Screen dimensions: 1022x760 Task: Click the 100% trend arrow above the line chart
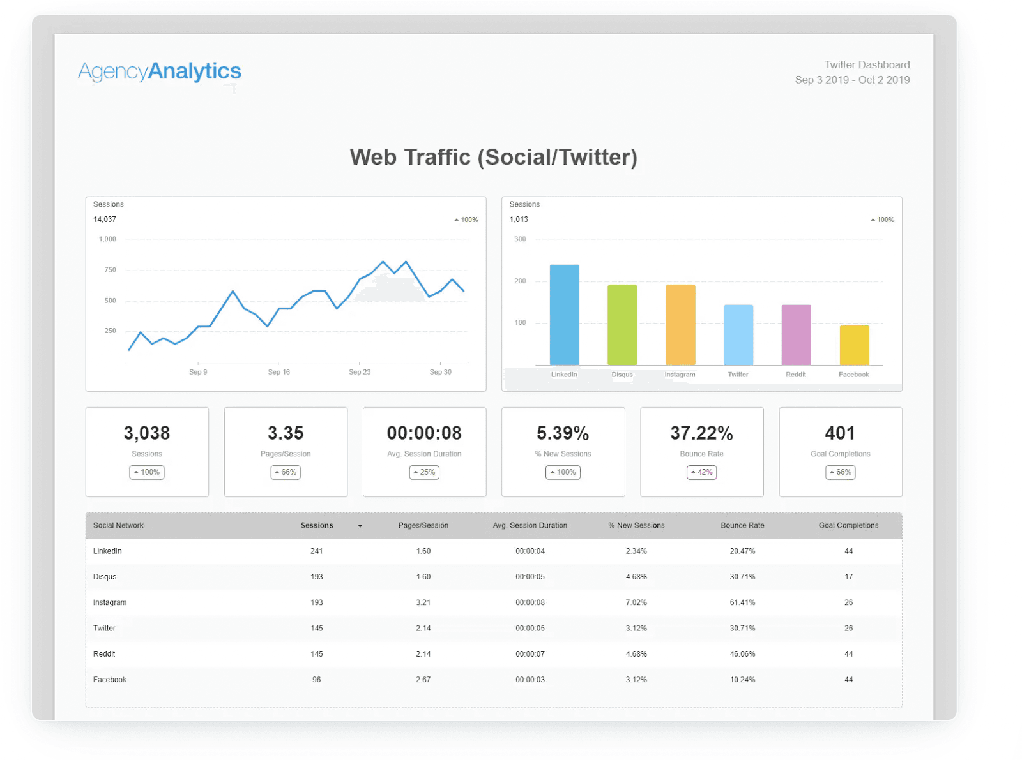tap(464, 219)
